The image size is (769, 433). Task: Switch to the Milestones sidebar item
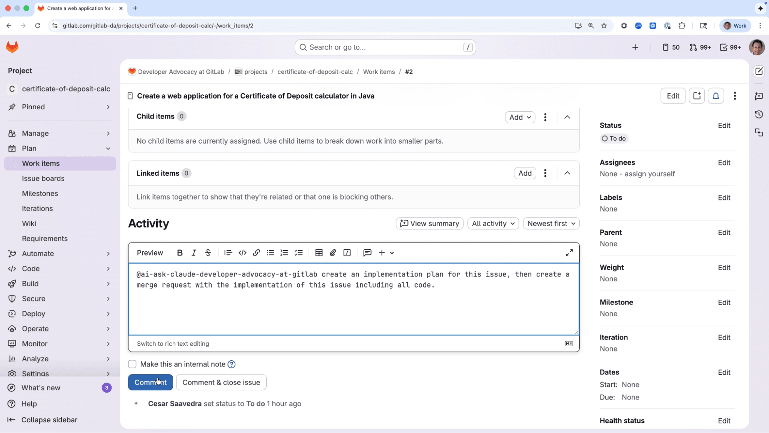pyautogui.click(x=40, y=193)
